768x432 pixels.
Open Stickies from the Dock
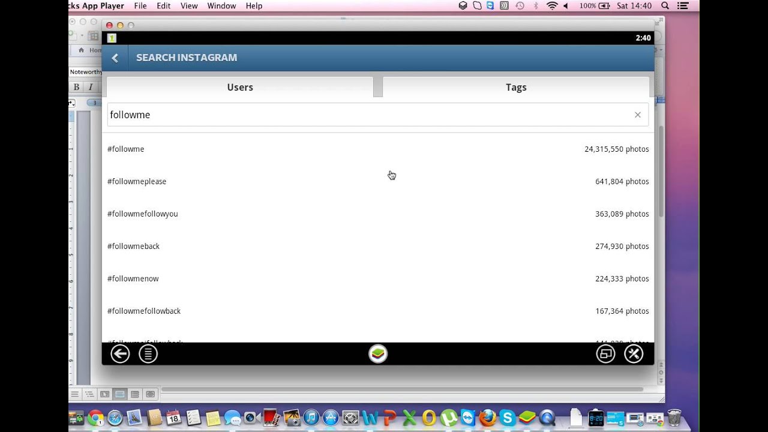[213, 418]
